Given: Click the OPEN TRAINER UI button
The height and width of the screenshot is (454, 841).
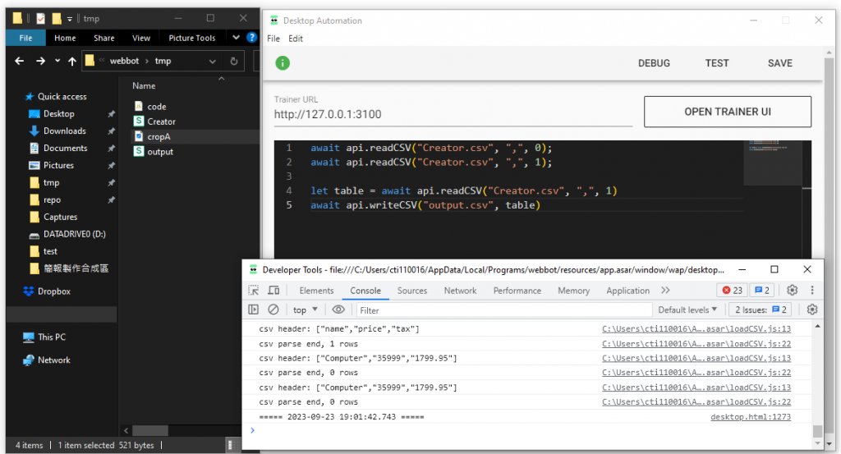Looking at the screenshot, I should pos(728,112).
